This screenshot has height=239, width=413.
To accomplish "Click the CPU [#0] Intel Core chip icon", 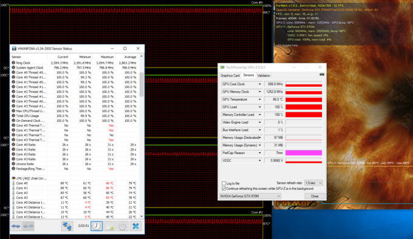I will point(13,178).
